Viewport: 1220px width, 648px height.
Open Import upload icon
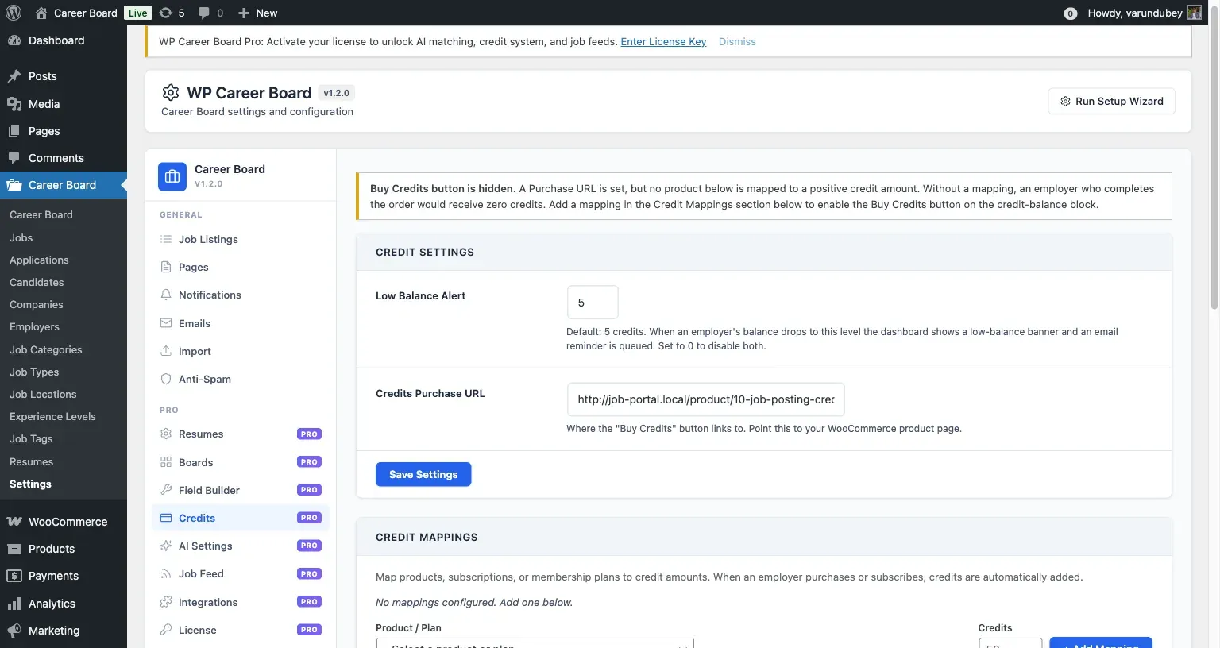(x=166, y=351)
